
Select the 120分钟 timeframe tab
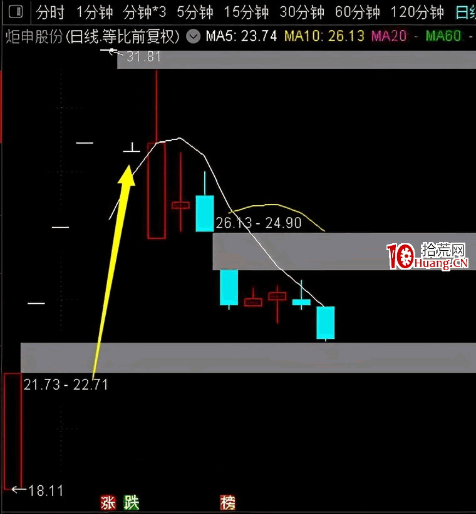[417, 13]
